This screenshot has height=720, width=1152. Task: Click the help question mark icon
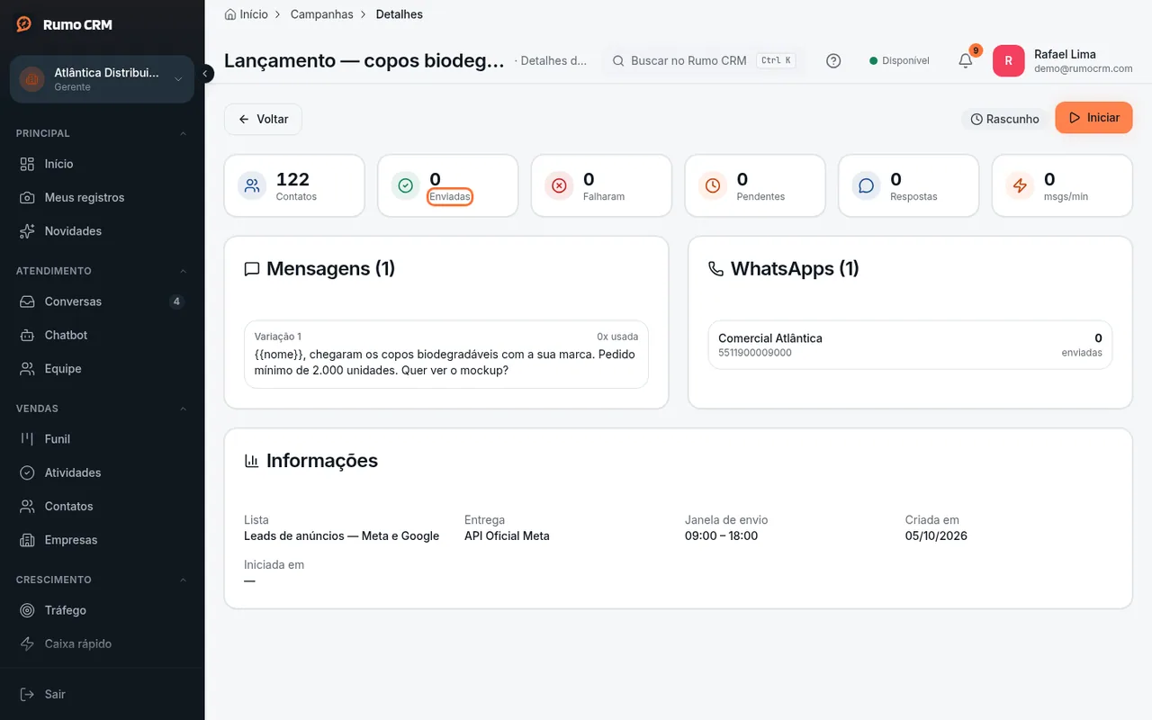833,60
